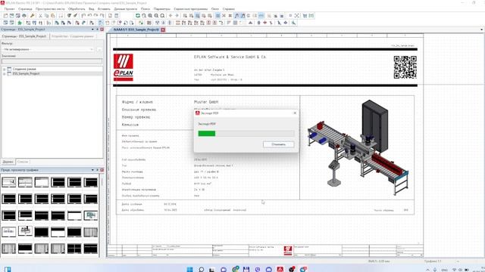
Task: Click the X icon left of the grid icon
Action: 224,16
